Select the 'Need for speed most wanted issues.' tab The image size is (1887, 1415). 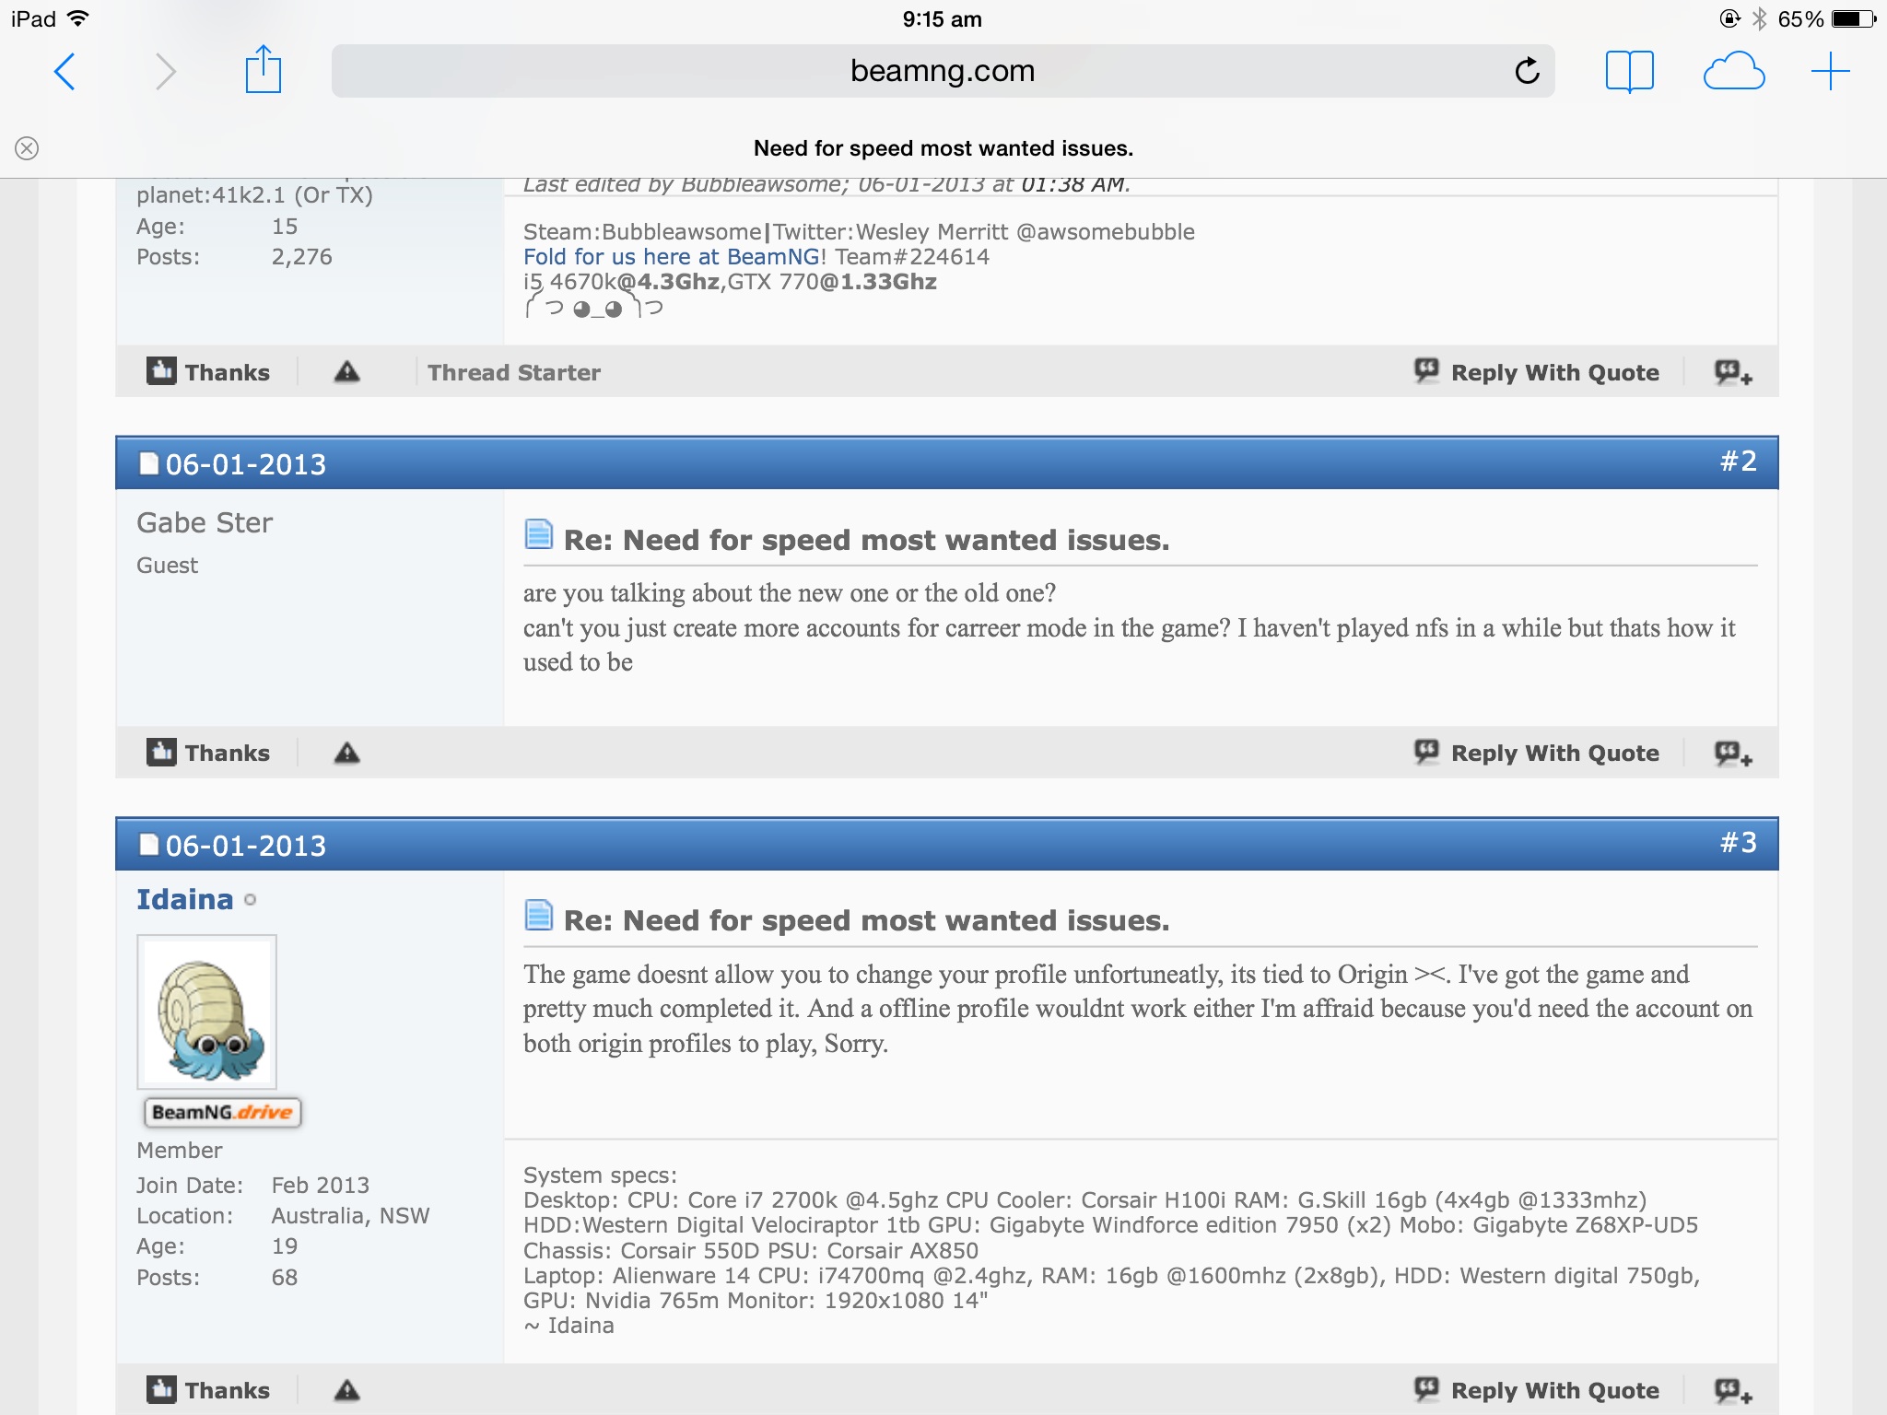tap(943, 148)
